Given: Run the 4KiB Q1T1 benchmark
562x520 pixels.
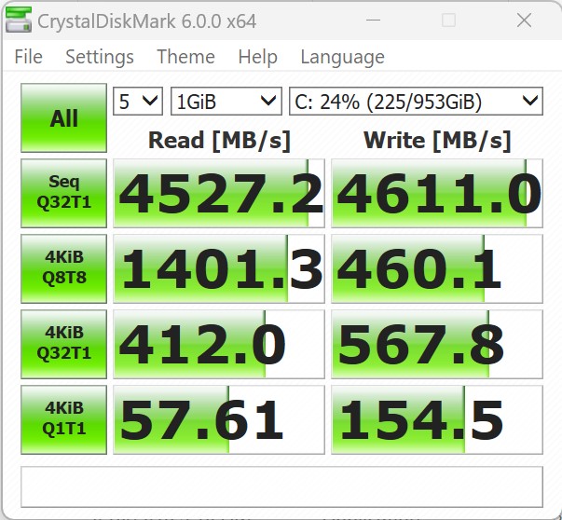Looking at the screenshot, I should 63,419.
